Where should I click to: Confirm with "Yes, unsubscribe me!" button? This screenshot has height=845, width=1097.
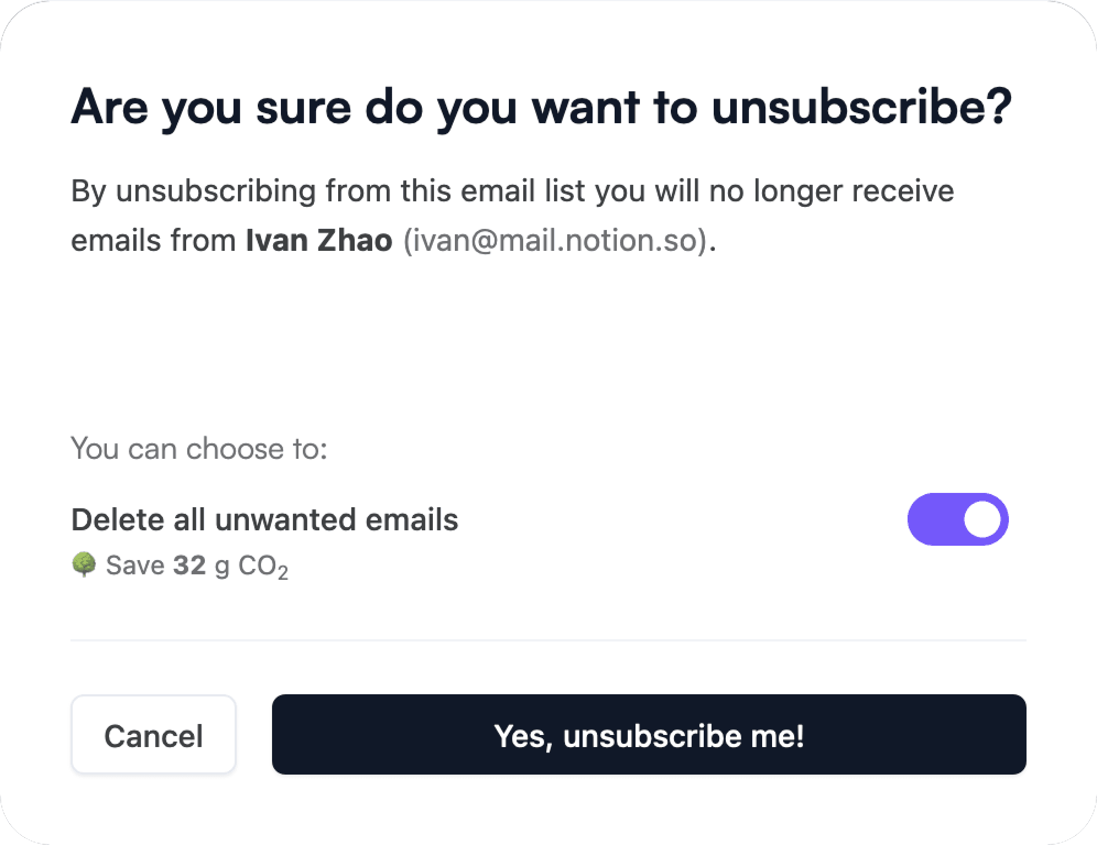tap(649, 735)
